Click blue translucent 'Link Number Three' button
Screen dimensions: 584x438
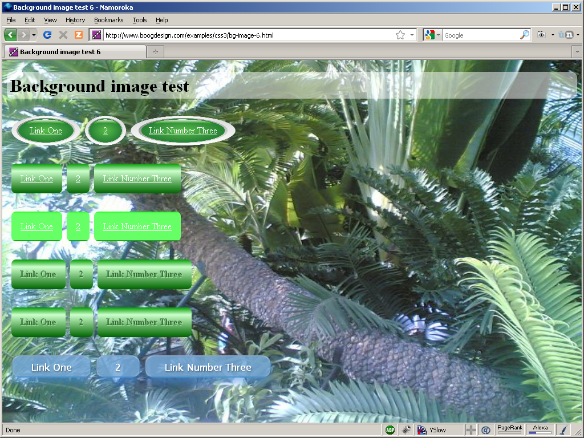(208, 367)
